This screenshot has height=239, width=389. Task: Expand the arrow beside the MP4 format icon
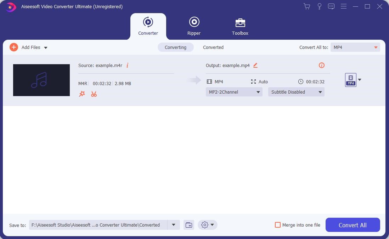[360, 80]
